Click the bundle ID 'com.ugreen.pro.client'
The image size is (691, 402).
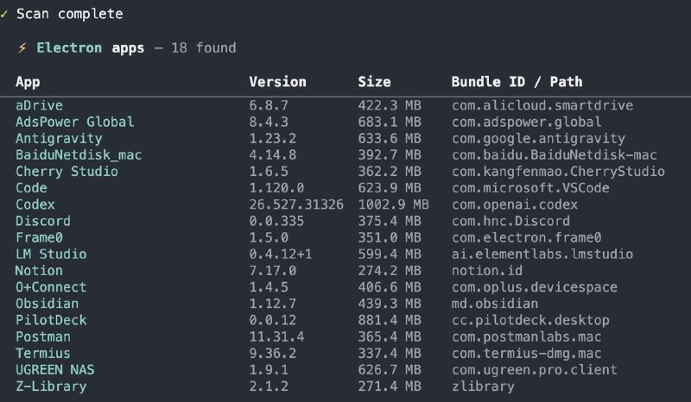(535, 370)
